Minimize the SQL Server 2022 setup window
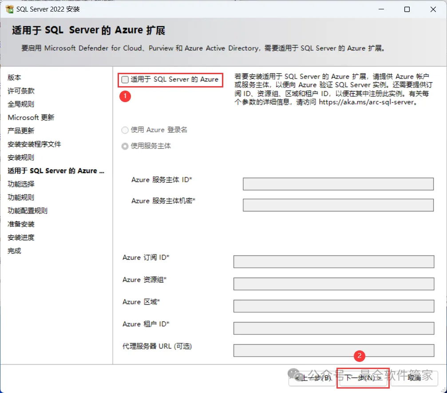447x393 pixels. click(381, 9)
